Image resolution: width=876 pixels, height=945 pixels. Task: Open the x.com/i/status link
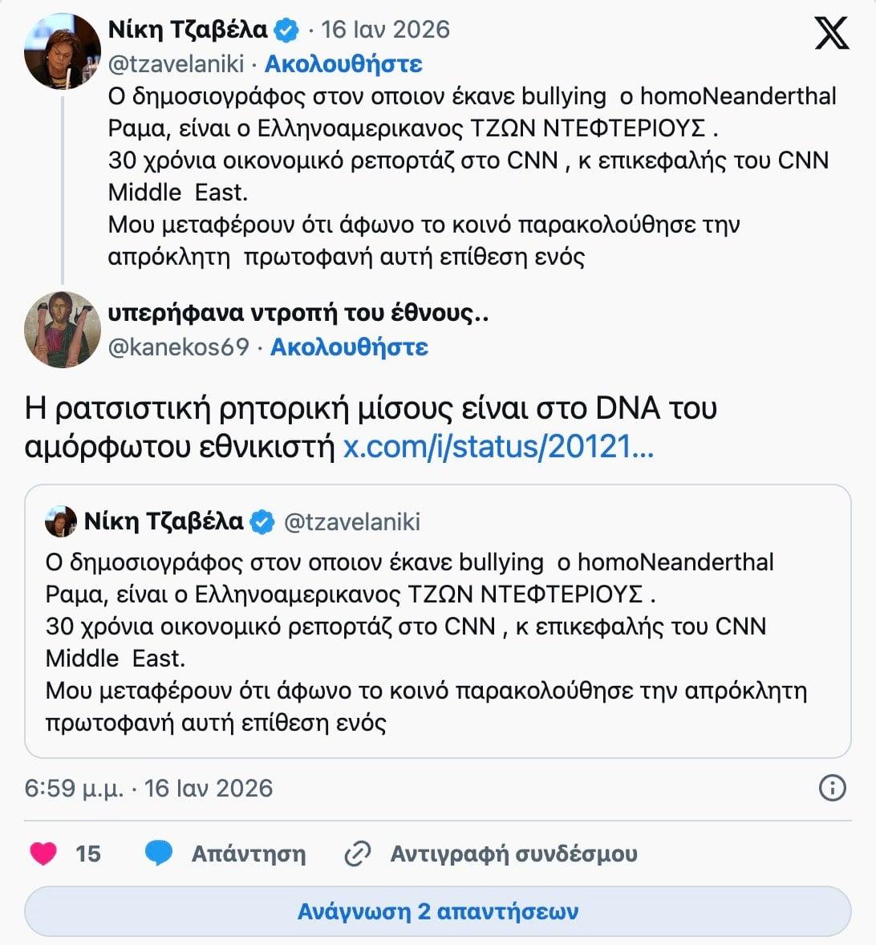498,447
